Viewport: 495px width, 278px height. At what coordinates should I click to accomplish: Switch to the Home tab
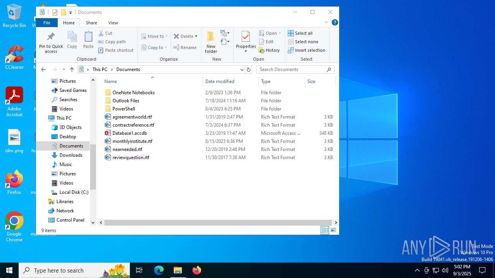point(69,23)
